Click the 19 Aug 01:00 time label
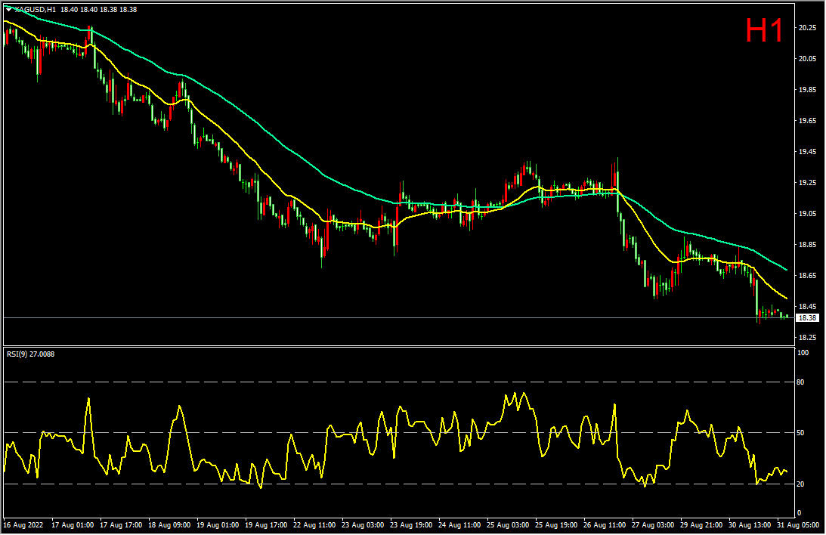The height and width of the screenshot is (535, 826). tap(218, 525)
